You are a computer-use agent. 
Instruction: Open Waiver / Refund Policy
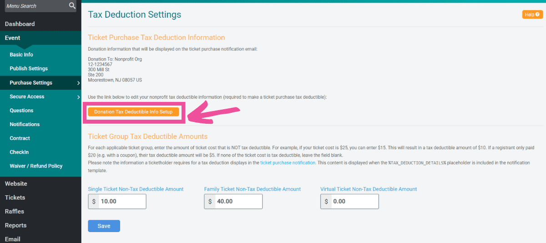point(36,166)
